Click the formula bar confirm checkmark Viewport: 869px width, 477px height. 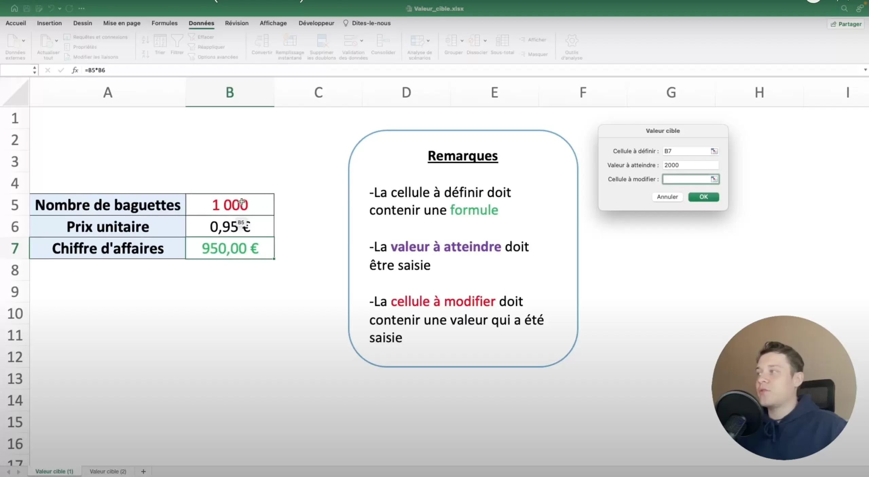coord(61,70)
